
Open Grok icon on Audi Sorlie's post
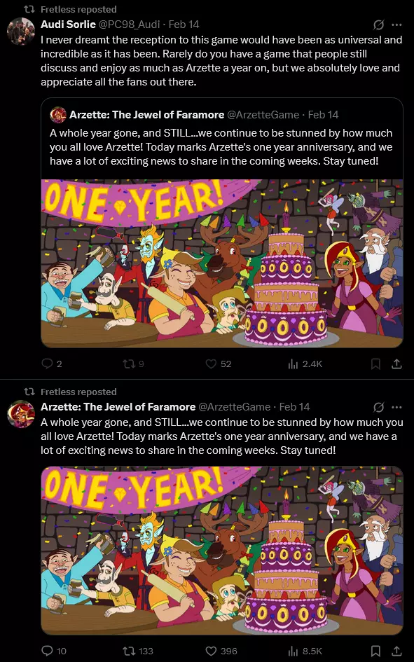pos(378,25)
